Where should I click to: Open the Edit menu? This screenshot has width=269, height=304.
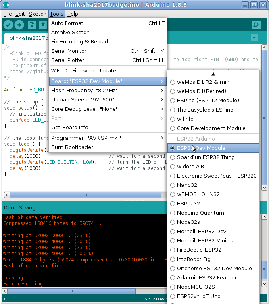coord(20,14)
